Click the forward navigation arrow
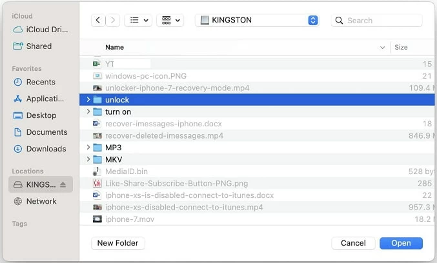 click(x=113, y=21)
